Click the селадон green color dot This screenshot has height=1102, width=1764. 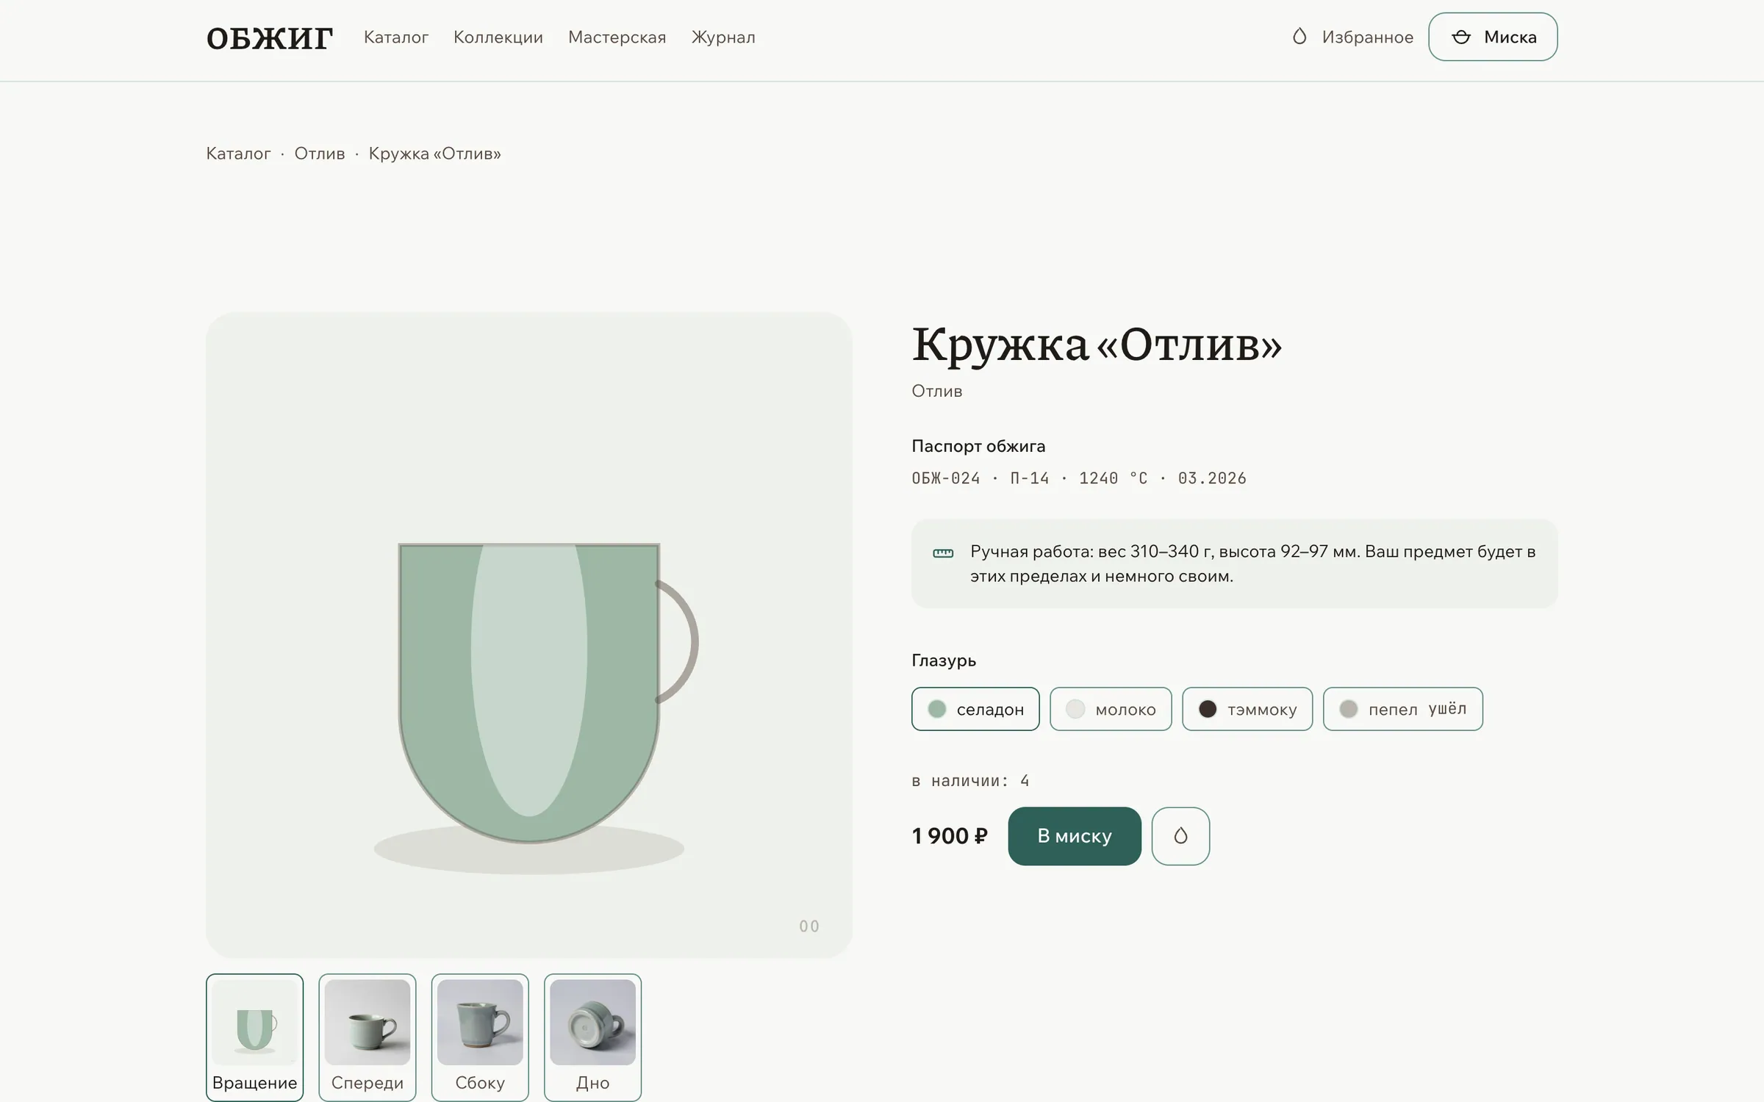point(937,709)
